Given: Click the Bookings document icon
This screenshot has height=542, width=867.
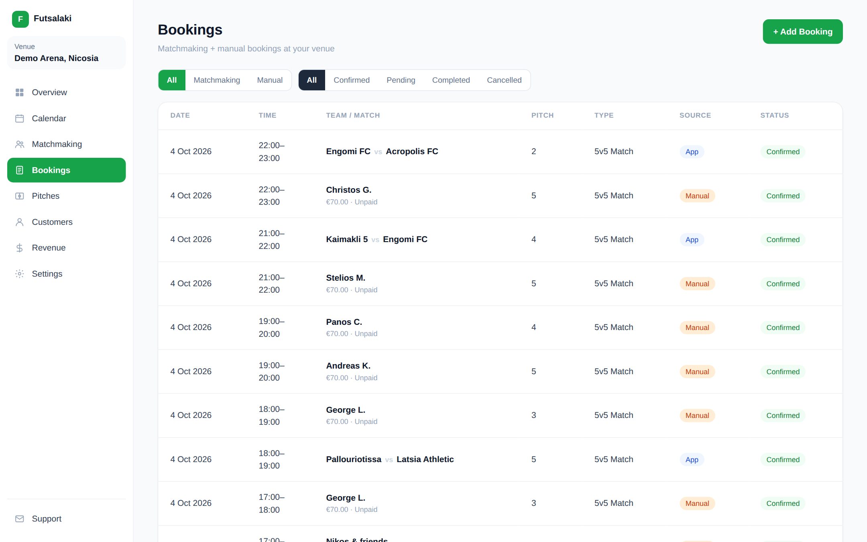Looking at the screenshot, I should (19, 170).
